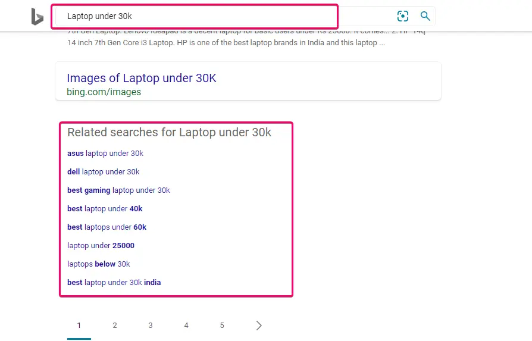This screenshot has width=532, height=341.
Task: Open the bing.com/images URL
Action: [x=104, y=92]
